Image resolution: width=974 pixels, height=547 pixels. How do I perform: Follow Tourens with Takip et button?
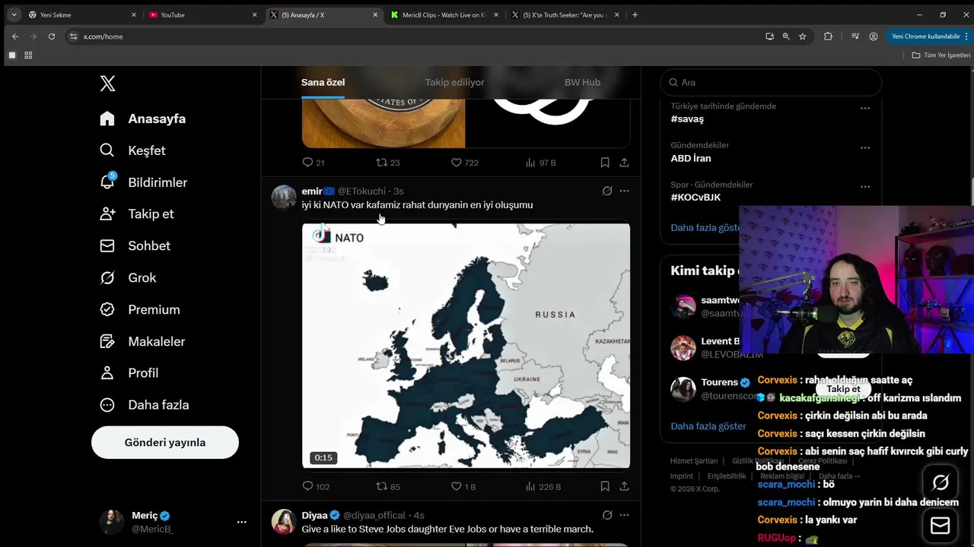tap(843, 389)
